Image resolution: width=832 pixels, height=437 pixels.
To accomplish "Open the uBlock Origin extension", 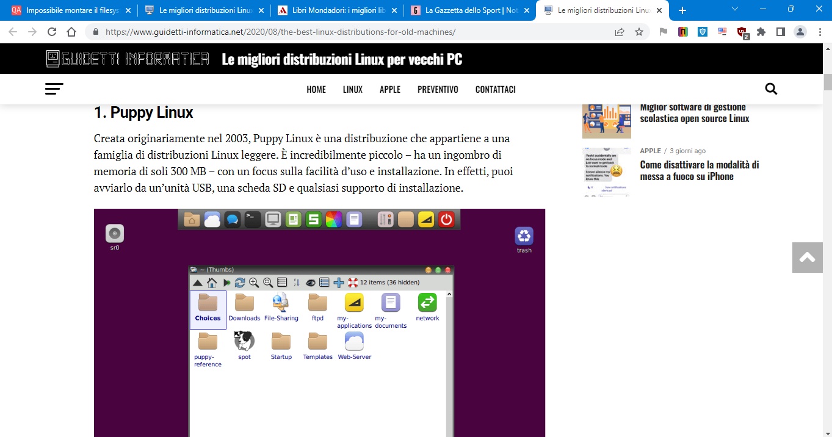I will (x=742, y=33).
